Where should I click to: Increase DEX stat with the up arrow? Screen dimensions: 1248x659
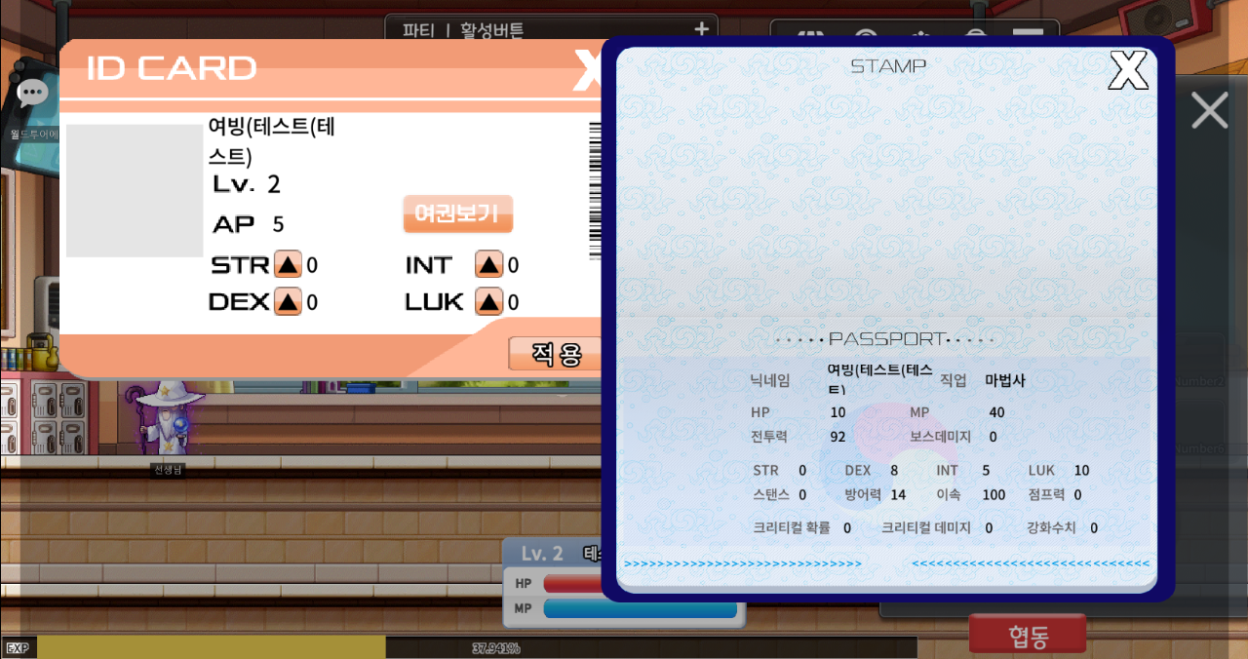pyautogui.click(x=288, y=302)
